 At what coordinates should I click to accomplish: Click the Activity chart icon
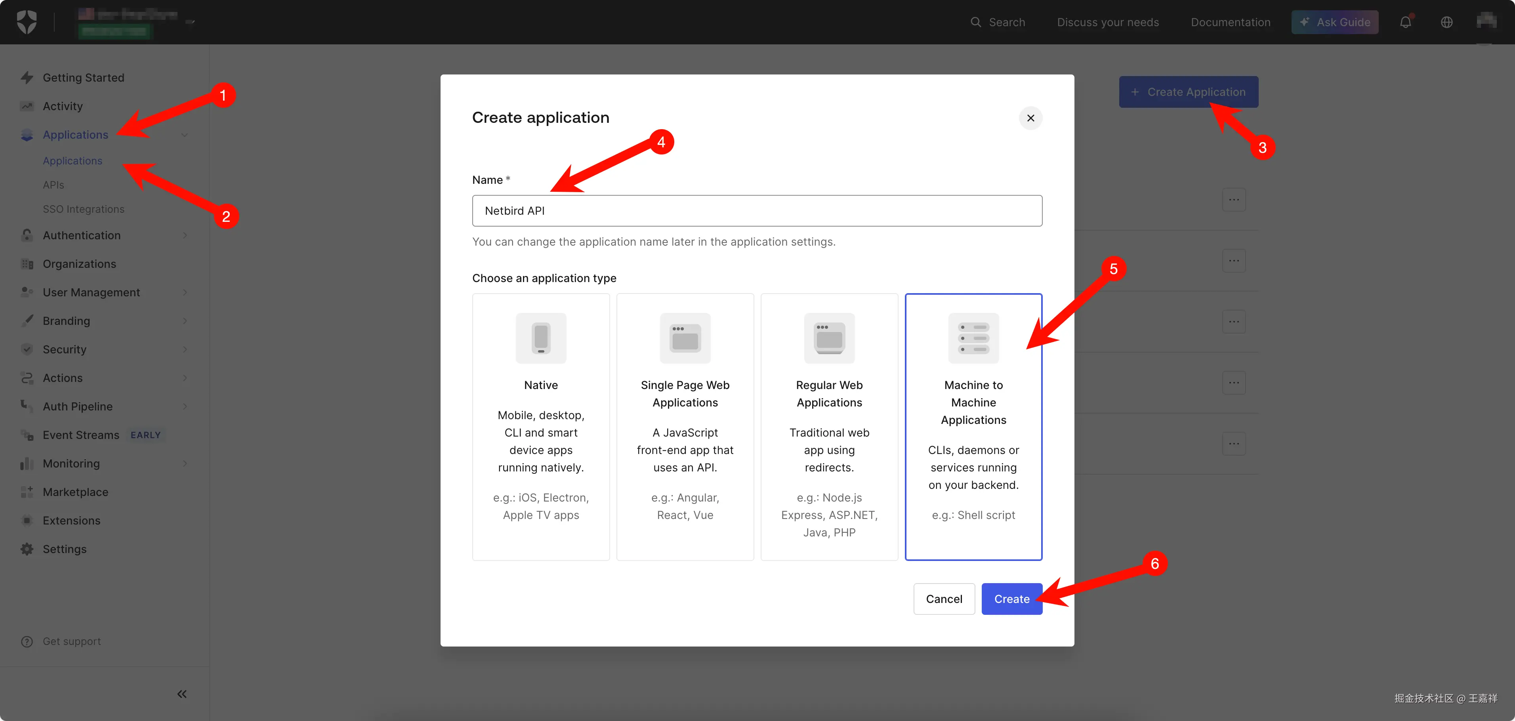tap(27, 106)
